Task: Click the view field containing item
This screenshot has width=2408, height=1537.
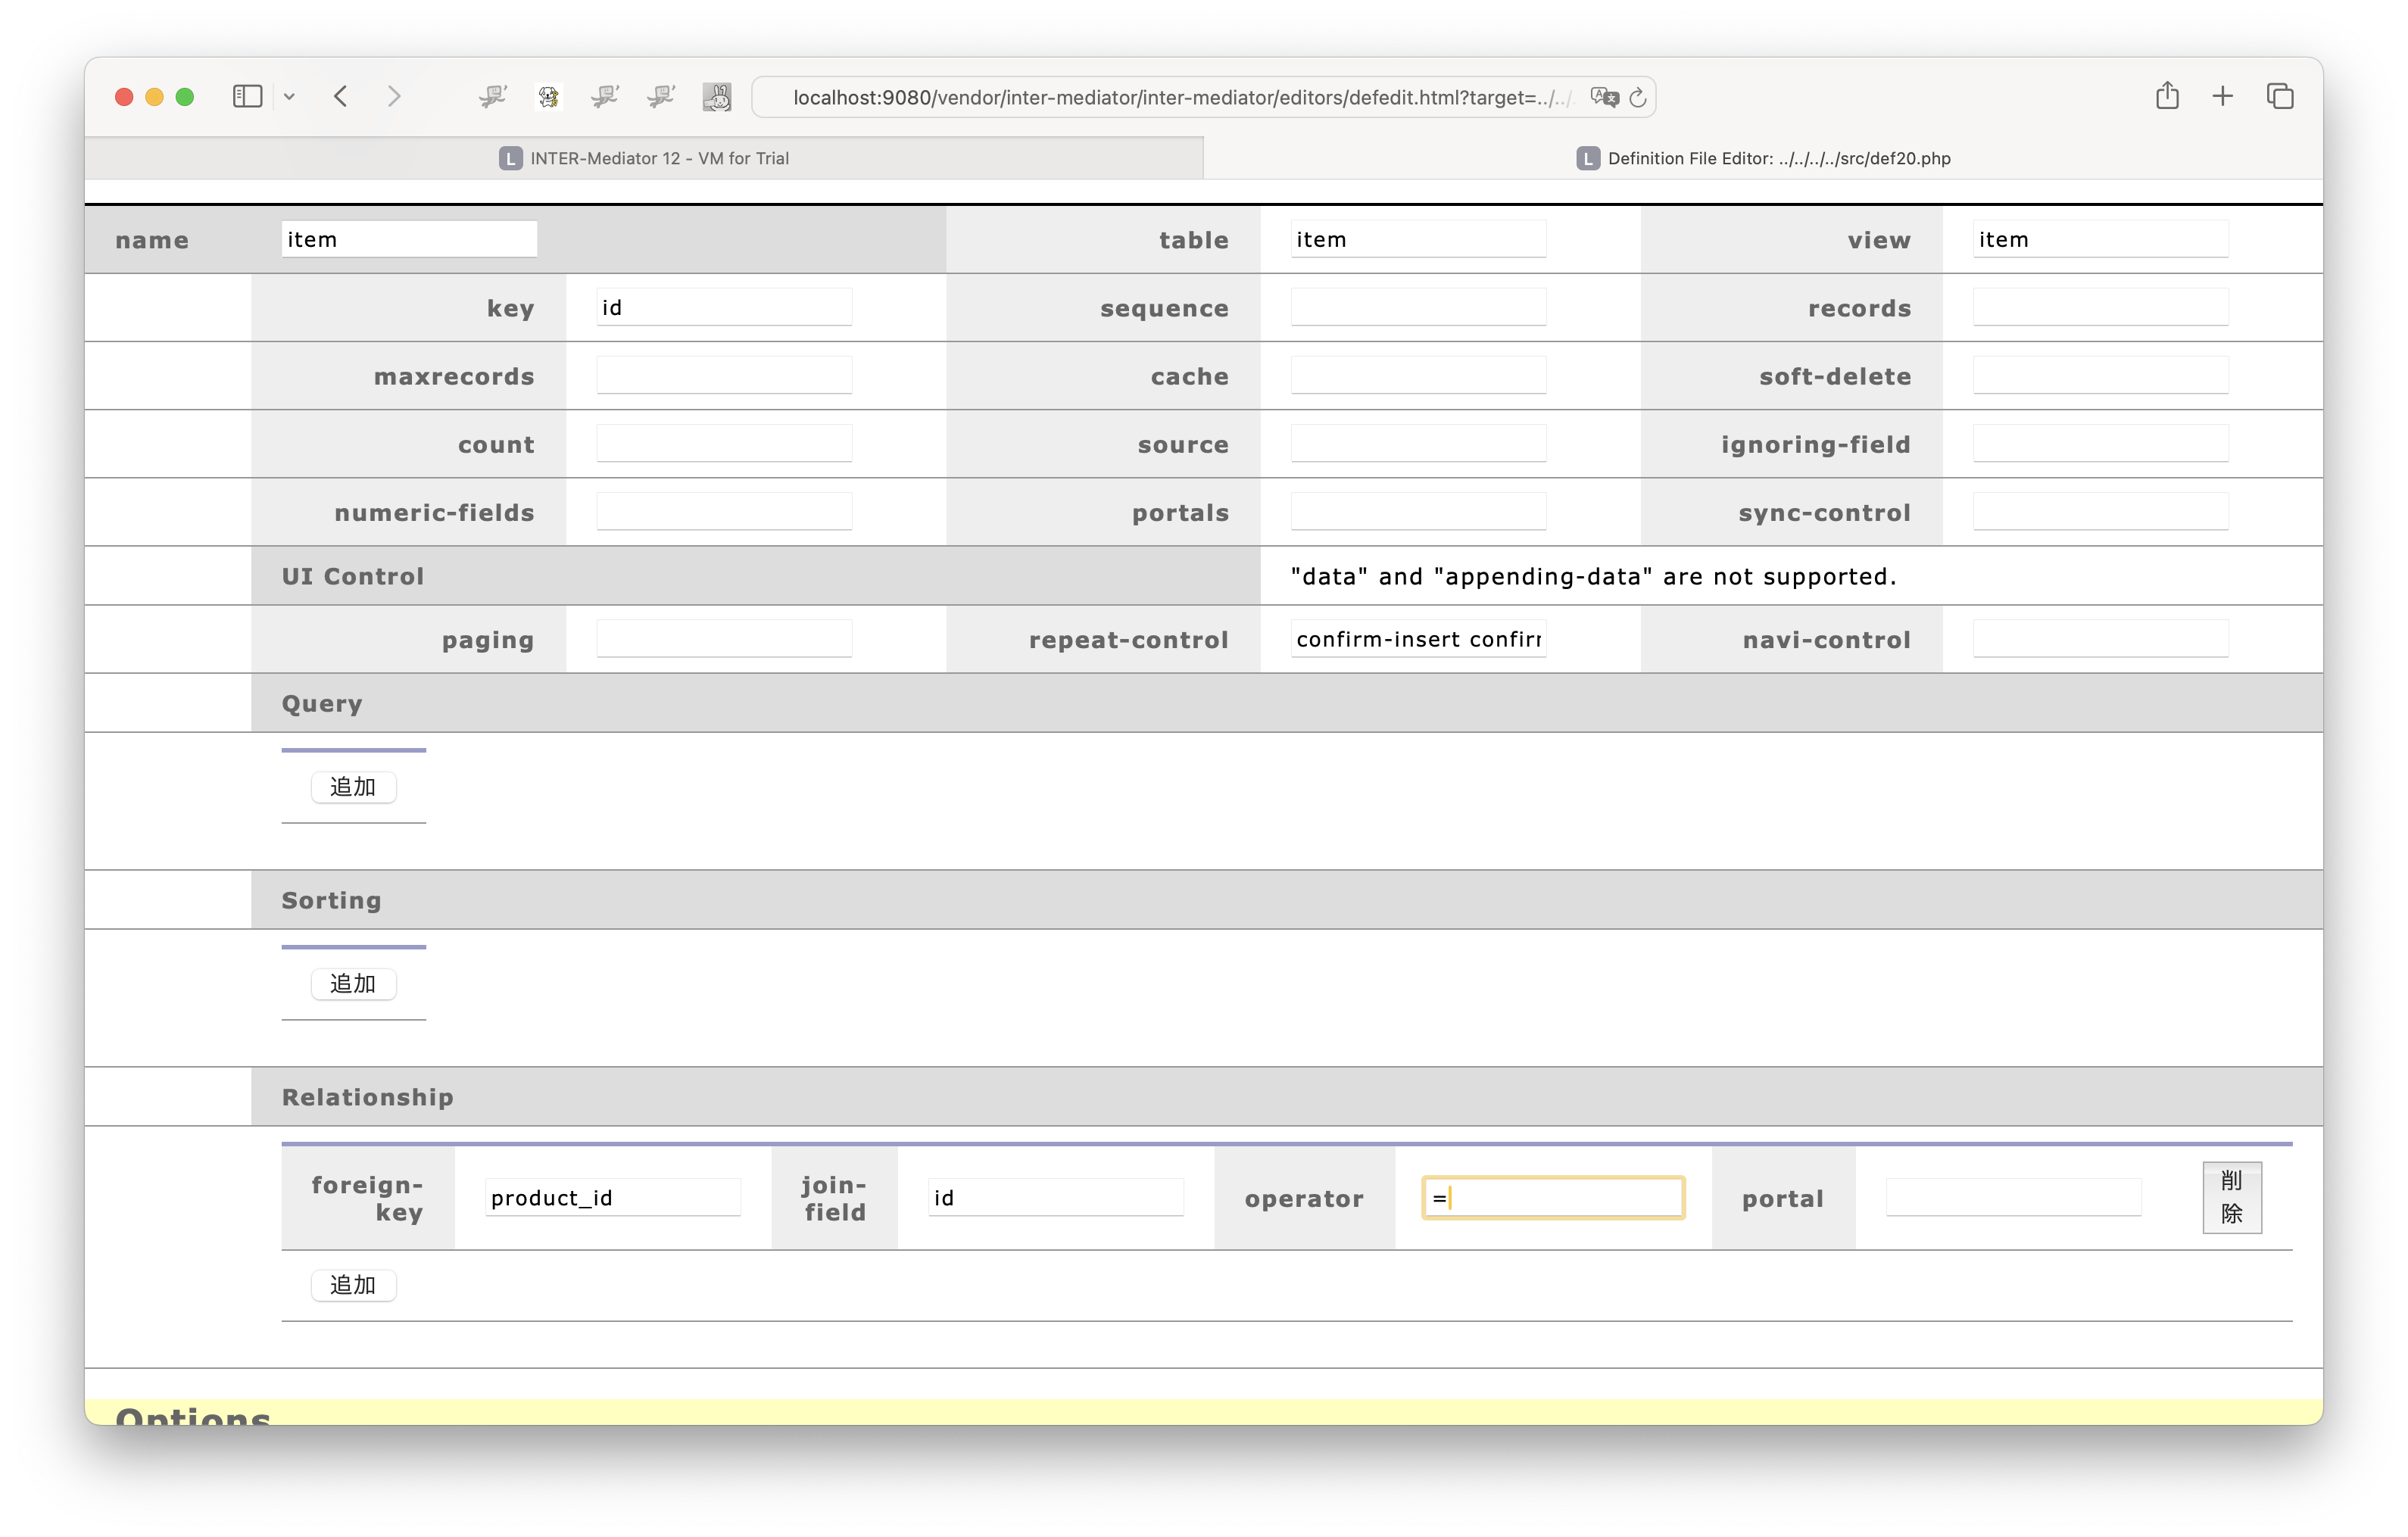Action: click(x=2100, y=239)
